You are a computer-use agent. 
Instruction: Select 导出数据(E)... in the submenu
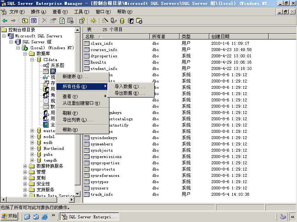[131, 93]
